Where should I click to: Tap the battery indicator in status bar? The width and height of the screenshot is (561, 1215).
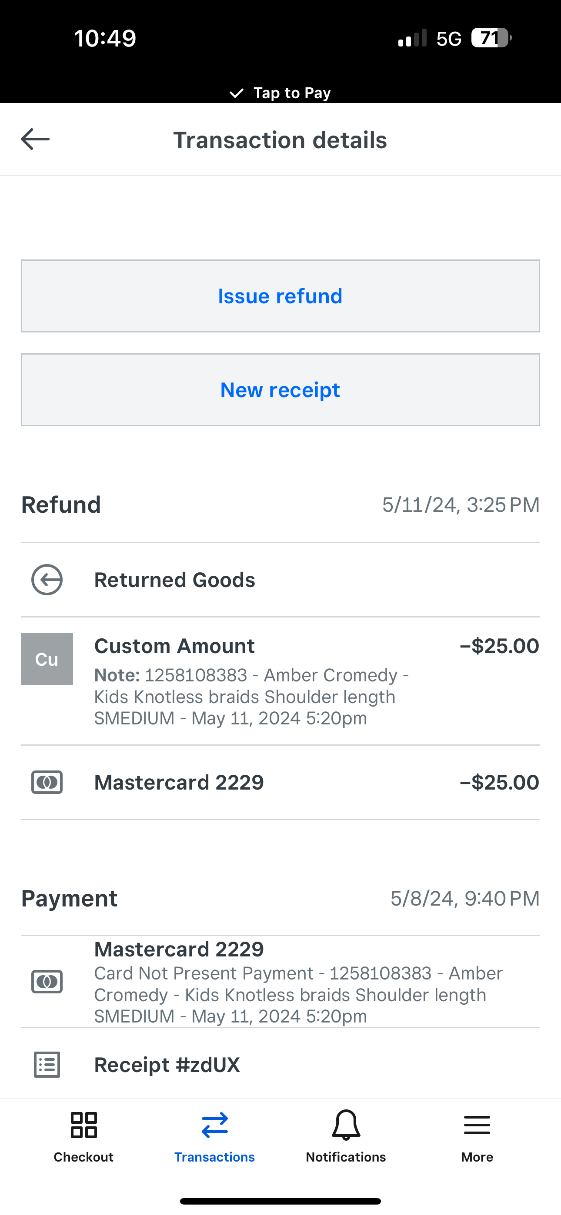491,38
